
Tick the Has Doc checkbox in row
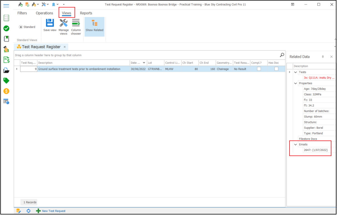coord(276,69)
